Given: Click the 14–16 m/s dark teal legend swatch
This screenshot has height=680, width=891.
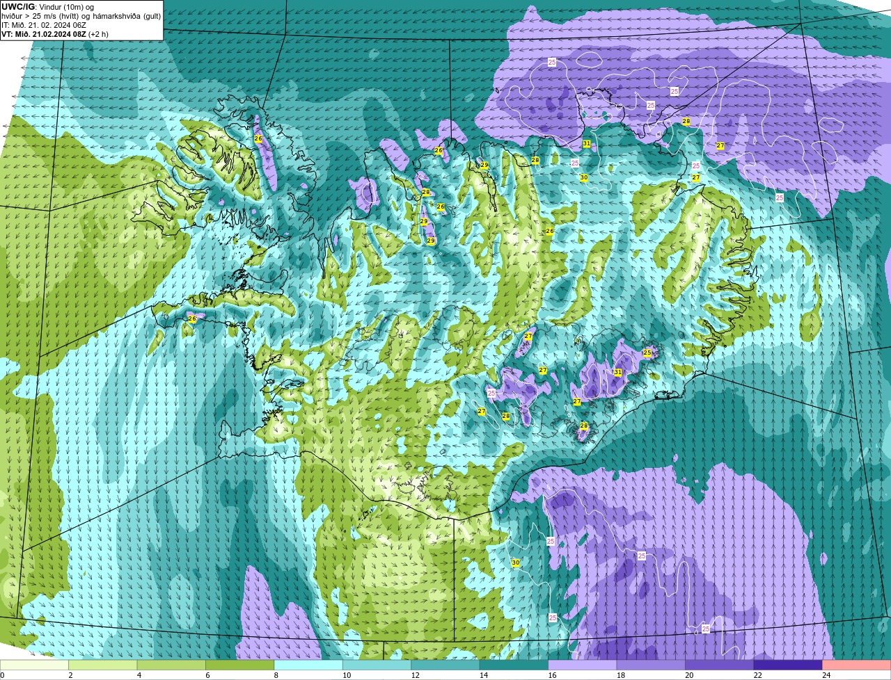Looking at the screenshot, I should coord(514,665).
